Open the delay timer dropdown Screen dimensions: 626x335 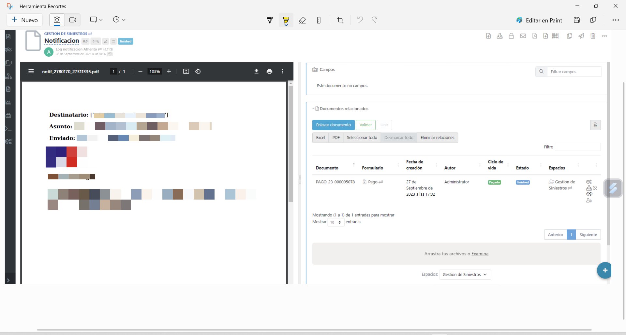119,20
